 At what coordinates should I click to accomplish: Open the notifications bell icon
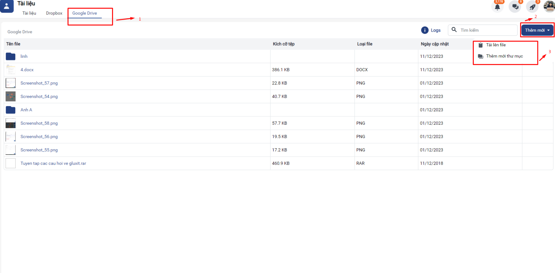coord(497,7)
